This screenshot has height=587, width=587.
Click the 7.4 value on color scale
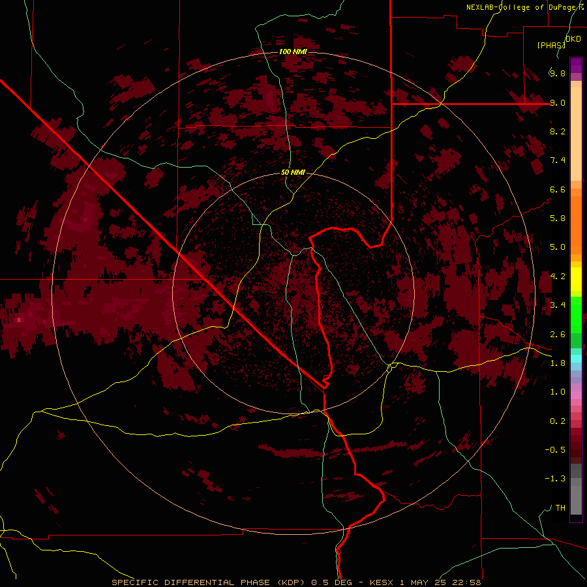558,160
